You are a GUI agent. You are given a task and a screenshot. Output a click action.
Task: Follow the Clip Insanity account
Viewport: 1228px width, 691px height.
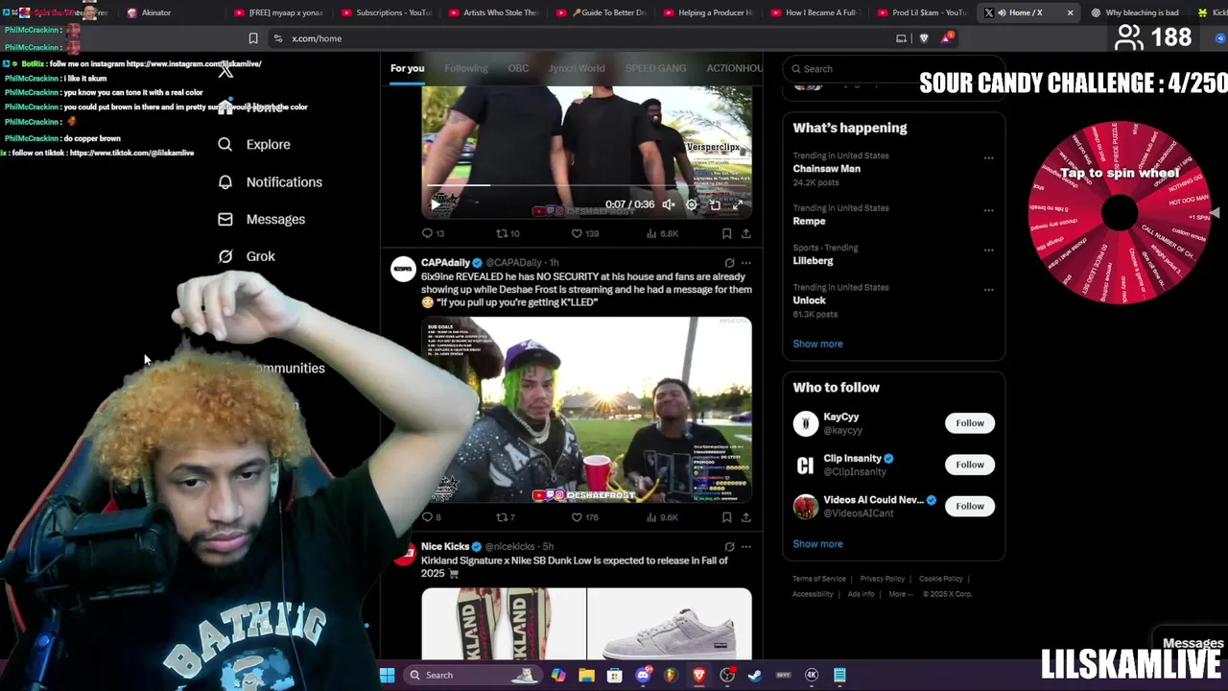[x=969, y=465]
